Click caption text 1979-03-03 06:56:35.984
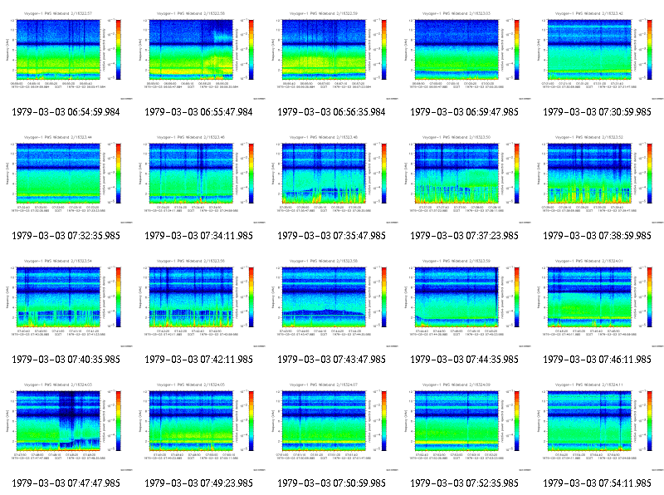Viewport: 664px width, 495px height. (331, 112)
